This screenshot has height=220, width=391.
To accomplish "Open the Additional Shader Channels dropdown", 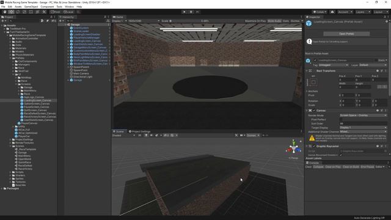I will pos(363,131).
